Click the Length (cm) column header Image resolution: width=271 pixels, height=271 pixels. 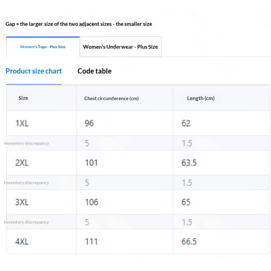(201, 98)
